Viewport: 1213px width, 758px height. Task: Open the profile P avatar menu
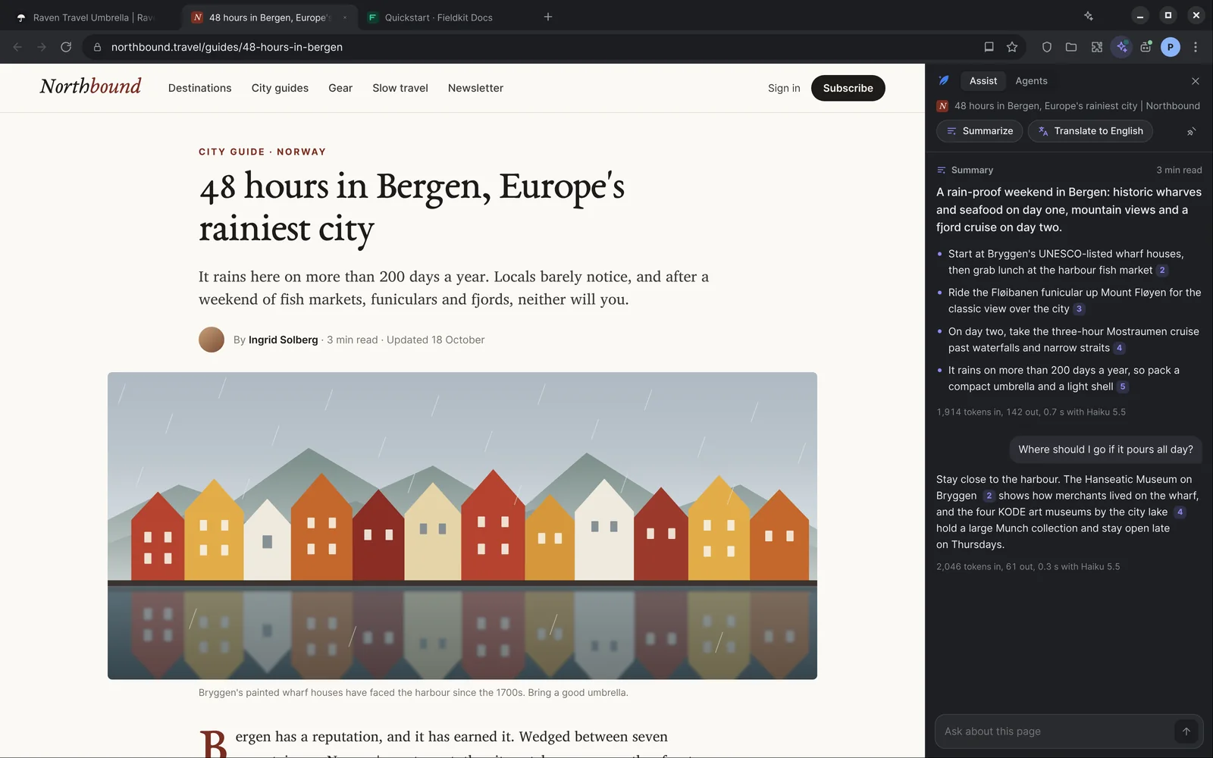pyautogui.click(x=1171, y=47)
